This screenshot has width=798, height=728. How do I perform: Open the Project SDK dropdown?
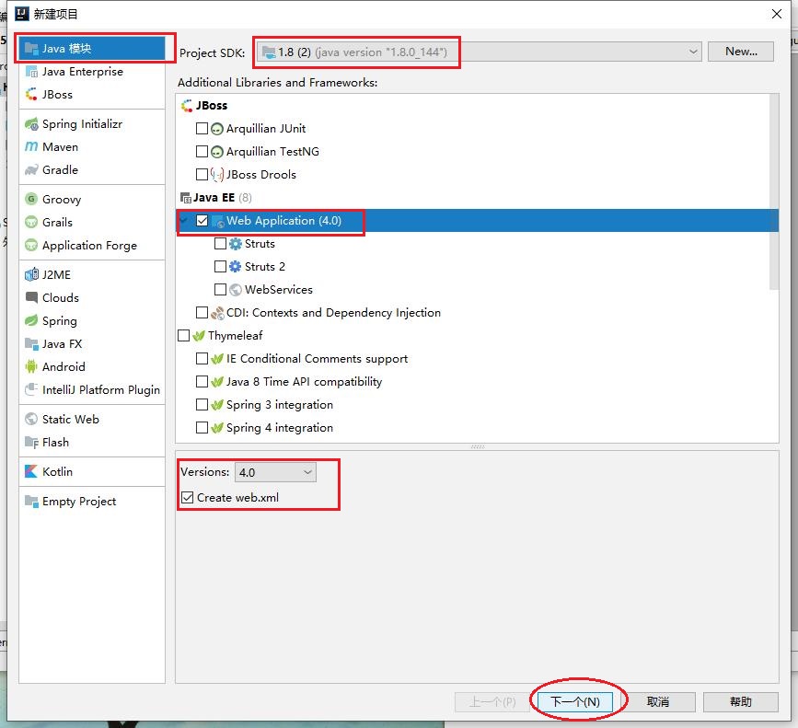click(479, 52)
